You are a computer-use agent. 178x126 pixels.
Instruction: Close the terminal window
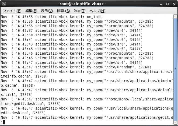(173, 3)
